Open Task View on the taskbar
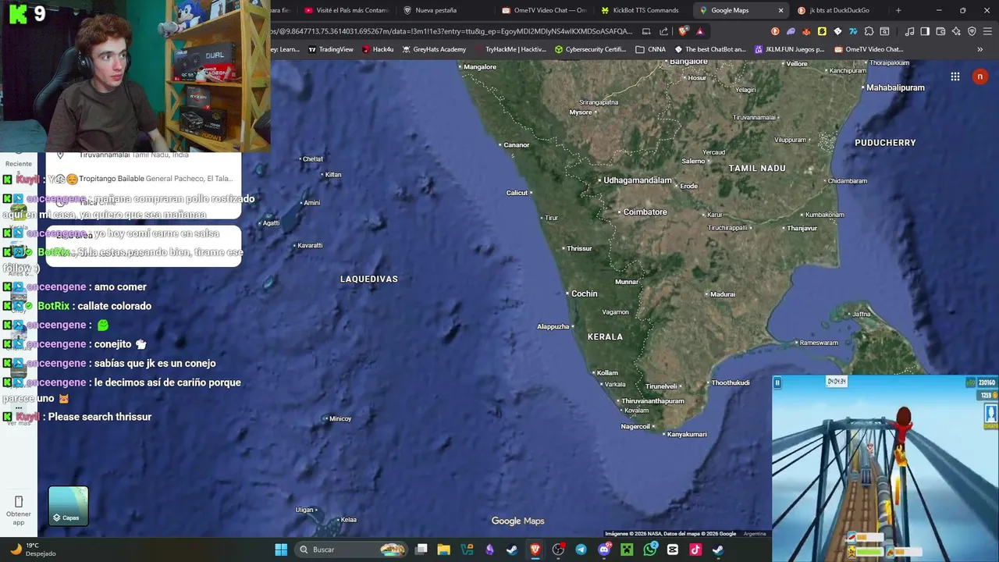Screen dimensions: 999x562 point(421,550)
